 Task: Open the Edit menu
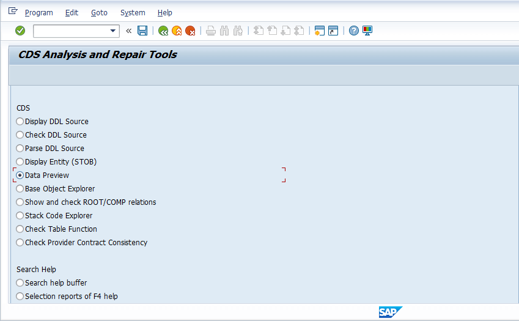click(72, 13)
